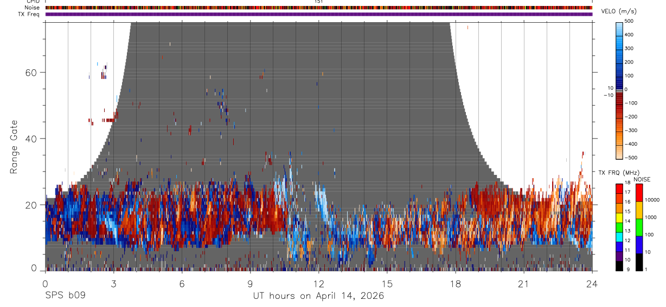The width and height of the screenshot is (666, 307).
Task: Select the 'UT hours on April 14, 2026' label
Action: (318, 296)
